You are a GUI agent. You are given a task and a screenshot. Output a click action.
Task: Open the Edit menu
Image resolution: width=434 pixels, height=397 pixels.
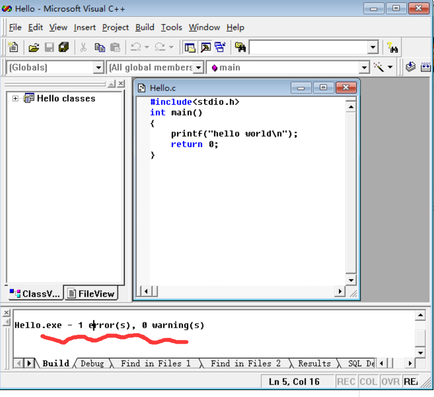[x=35, y=27]
